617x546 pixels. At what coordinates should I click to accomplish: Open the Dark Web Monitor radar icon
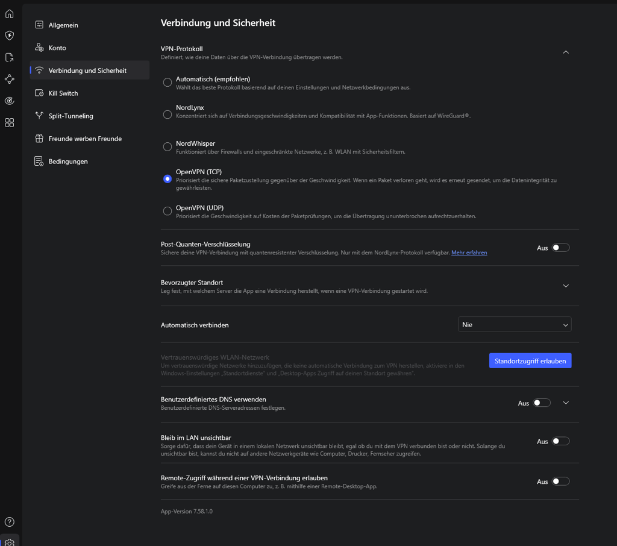(x=10, y=101)
